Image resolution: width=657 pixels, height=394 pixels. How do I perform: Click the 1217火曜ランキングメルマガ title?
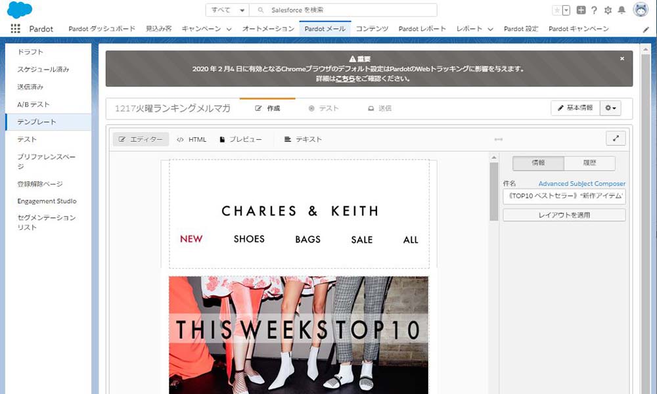[x=173, y=108]
